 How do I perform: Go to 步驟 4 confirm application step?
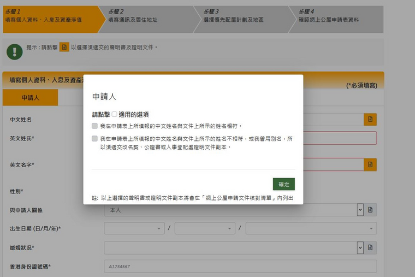click(336, 19)
